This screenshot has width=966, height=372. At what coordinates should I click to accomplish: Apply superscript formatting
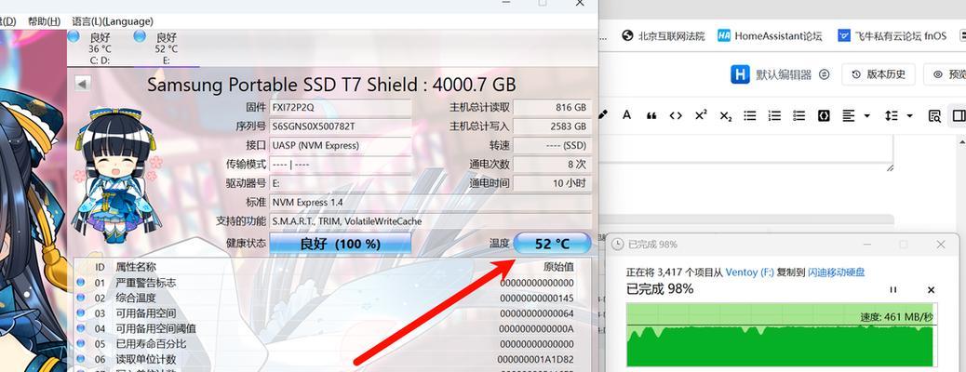click(701, 115)
